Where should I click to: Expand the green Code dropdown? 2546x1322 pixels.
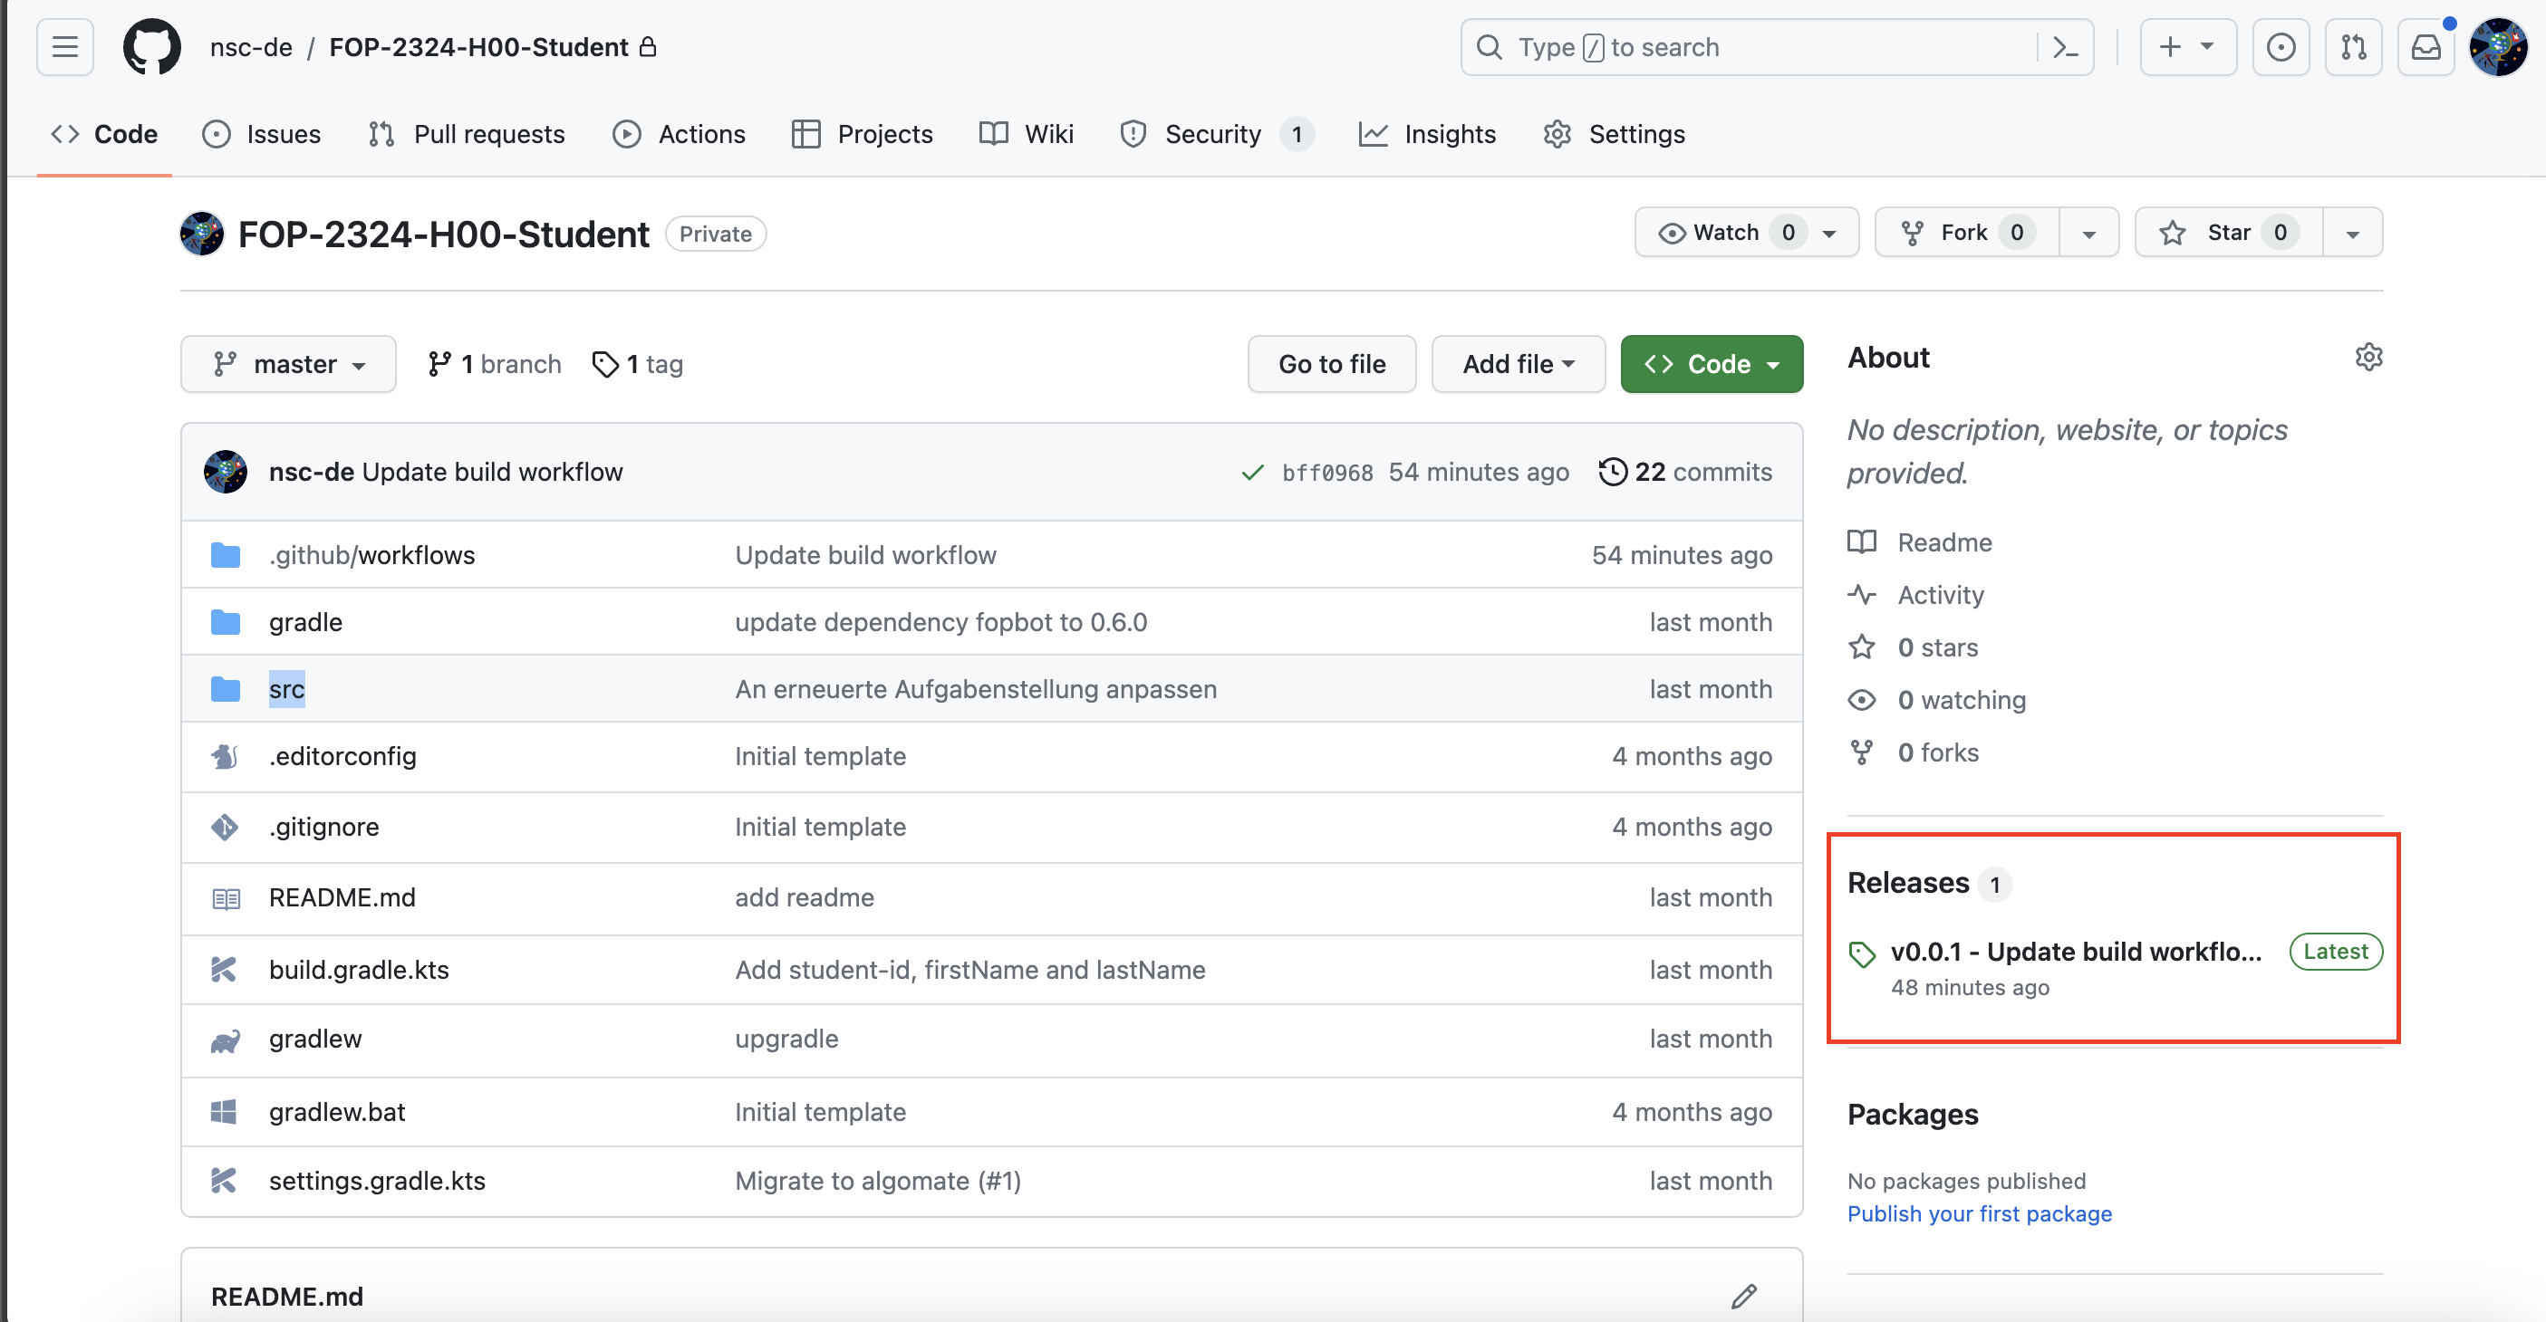tap(1711, 364)
